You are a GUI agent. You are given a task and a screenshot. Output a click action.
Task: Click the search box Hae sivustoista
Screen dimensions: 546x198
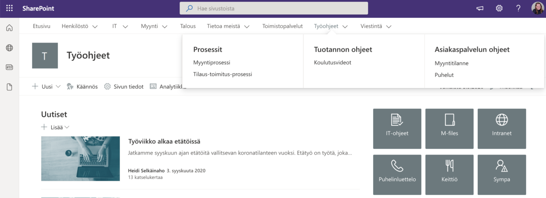(273, 9)
